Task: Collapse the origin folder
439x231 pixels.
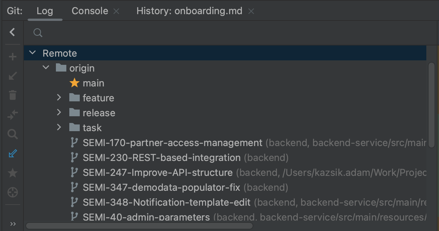Action: click(x=45, y=68)
